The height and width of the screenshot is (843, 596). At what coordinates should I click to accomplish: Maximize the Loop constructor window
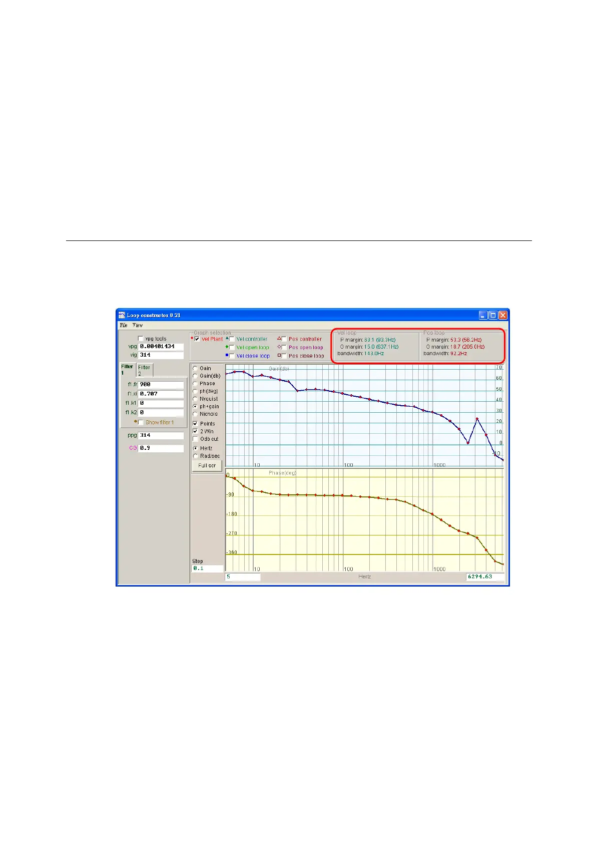493,315
